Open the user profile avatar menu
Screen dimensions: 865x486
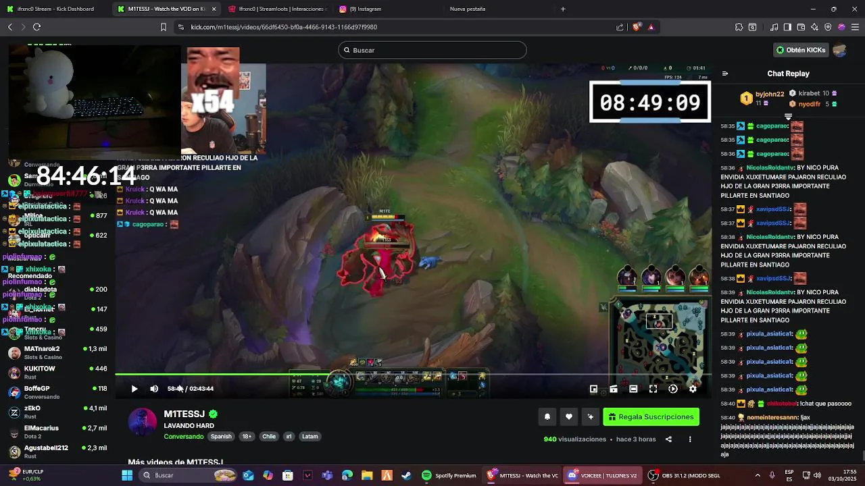(840, 50)
